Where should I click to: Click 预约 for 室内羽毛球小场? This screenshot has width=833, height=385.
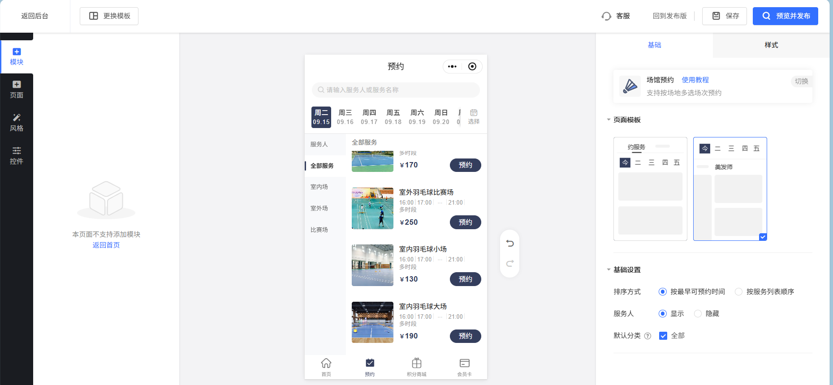click(465, 279)
